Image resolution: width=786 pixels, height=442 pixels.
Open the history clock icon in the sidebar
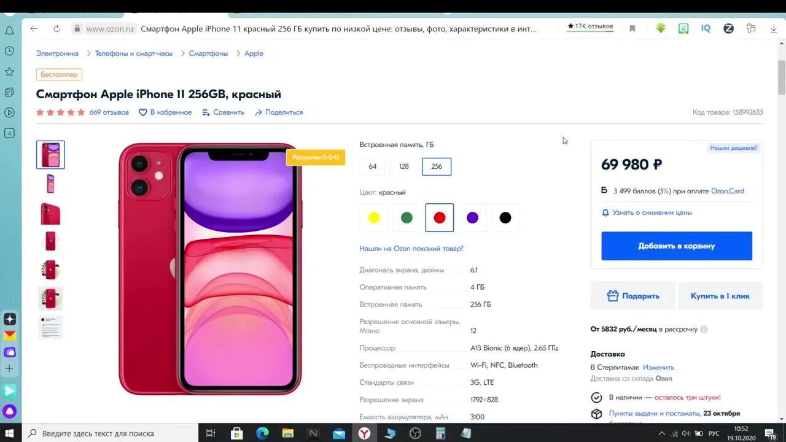9,51
